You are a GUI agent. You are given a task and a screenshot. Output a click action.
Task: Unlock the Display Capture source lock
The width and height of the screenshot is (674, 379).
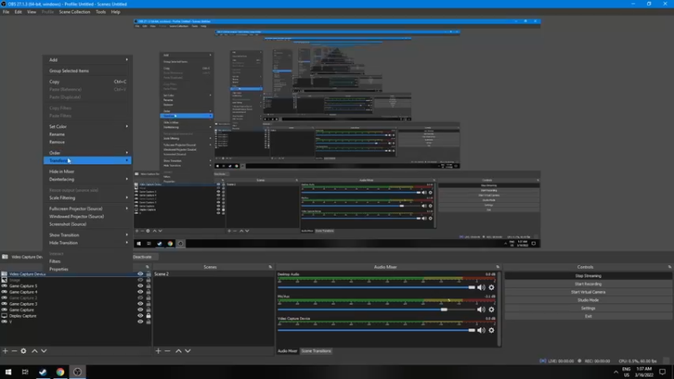(148, 316)
